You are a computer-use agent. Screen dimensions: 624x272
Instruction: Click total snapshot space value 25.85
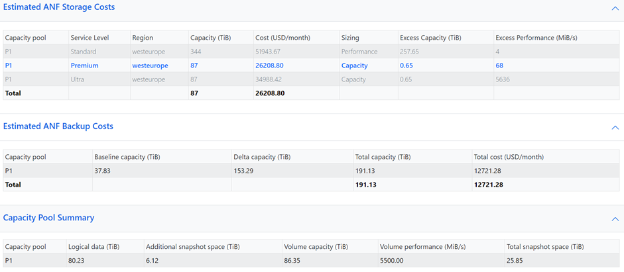pos(514,261)
